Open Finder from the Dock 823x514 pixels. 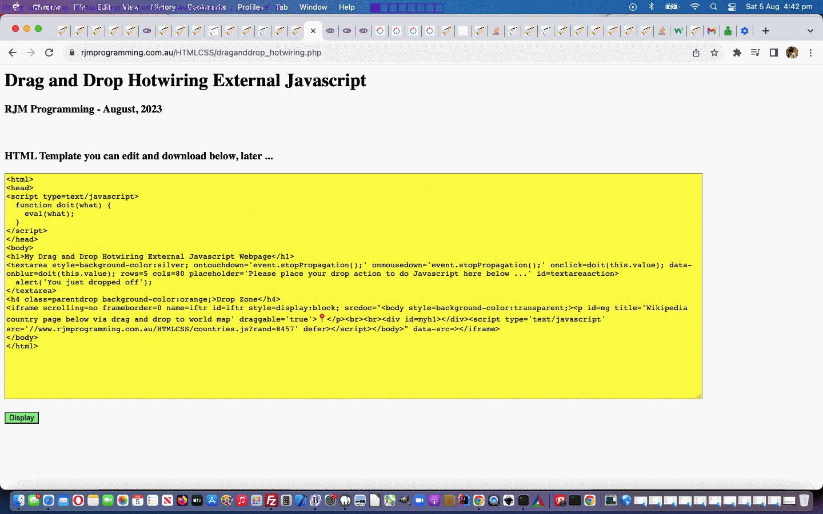pos(19,501)
